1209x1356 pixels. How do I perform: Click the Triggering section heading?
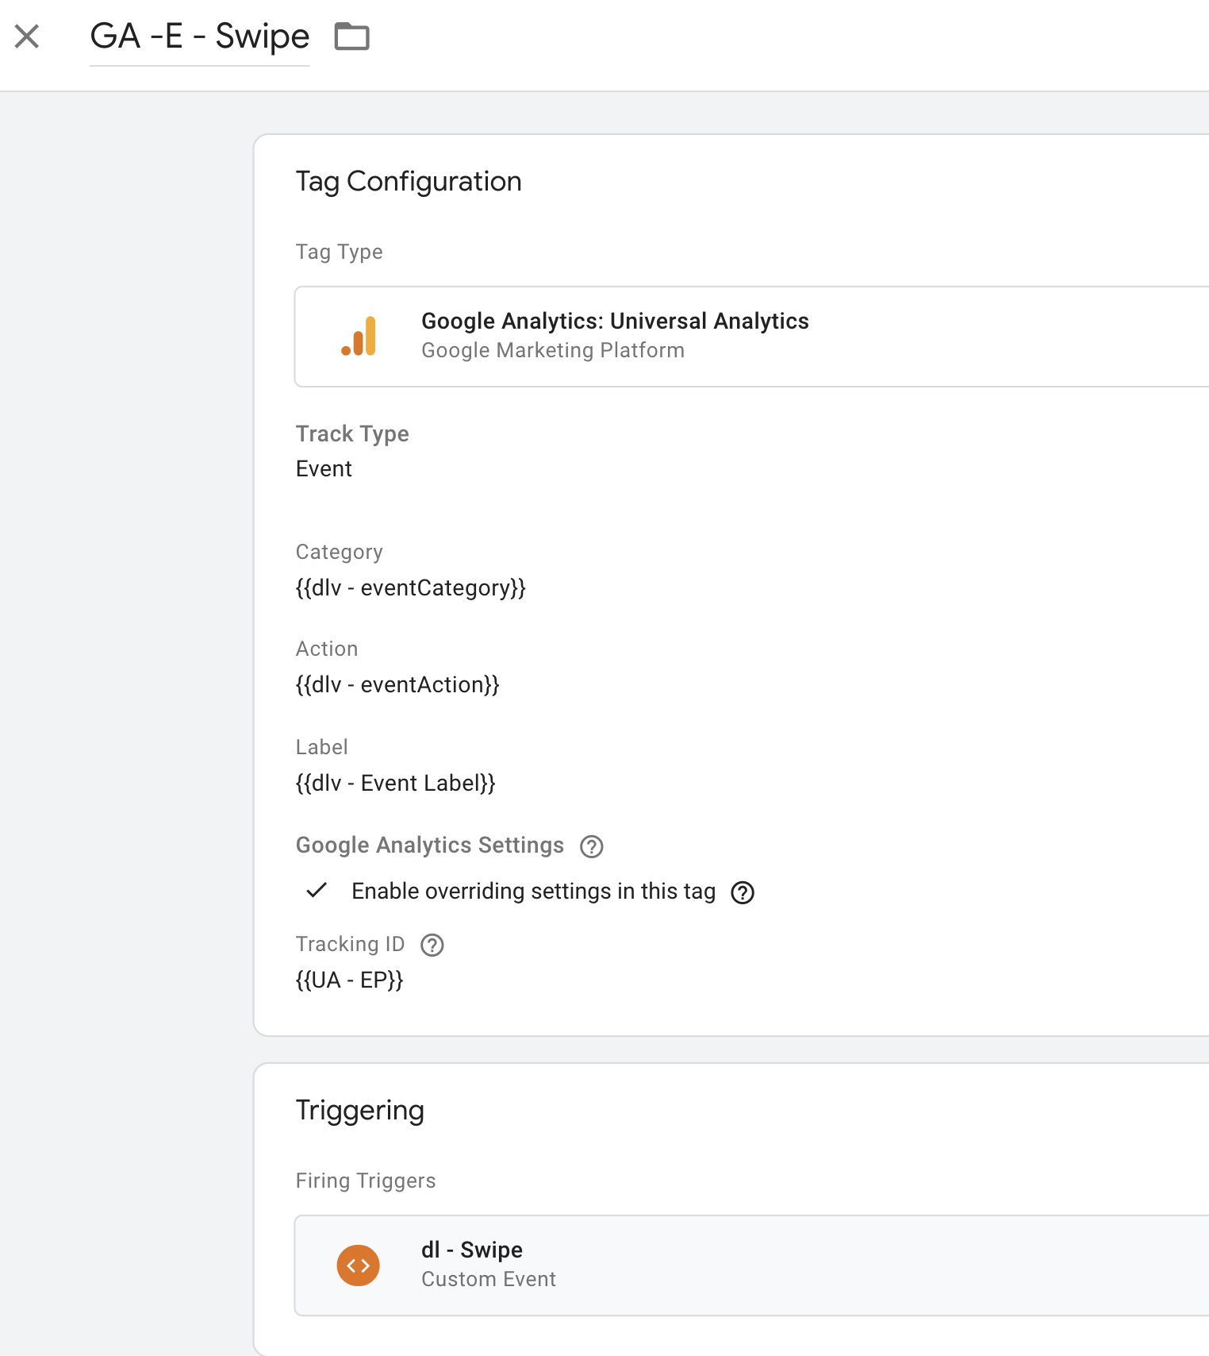360,1110
